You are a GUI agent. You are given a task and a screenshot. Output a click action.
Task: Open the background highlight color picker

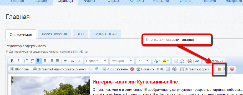(166, 61)
